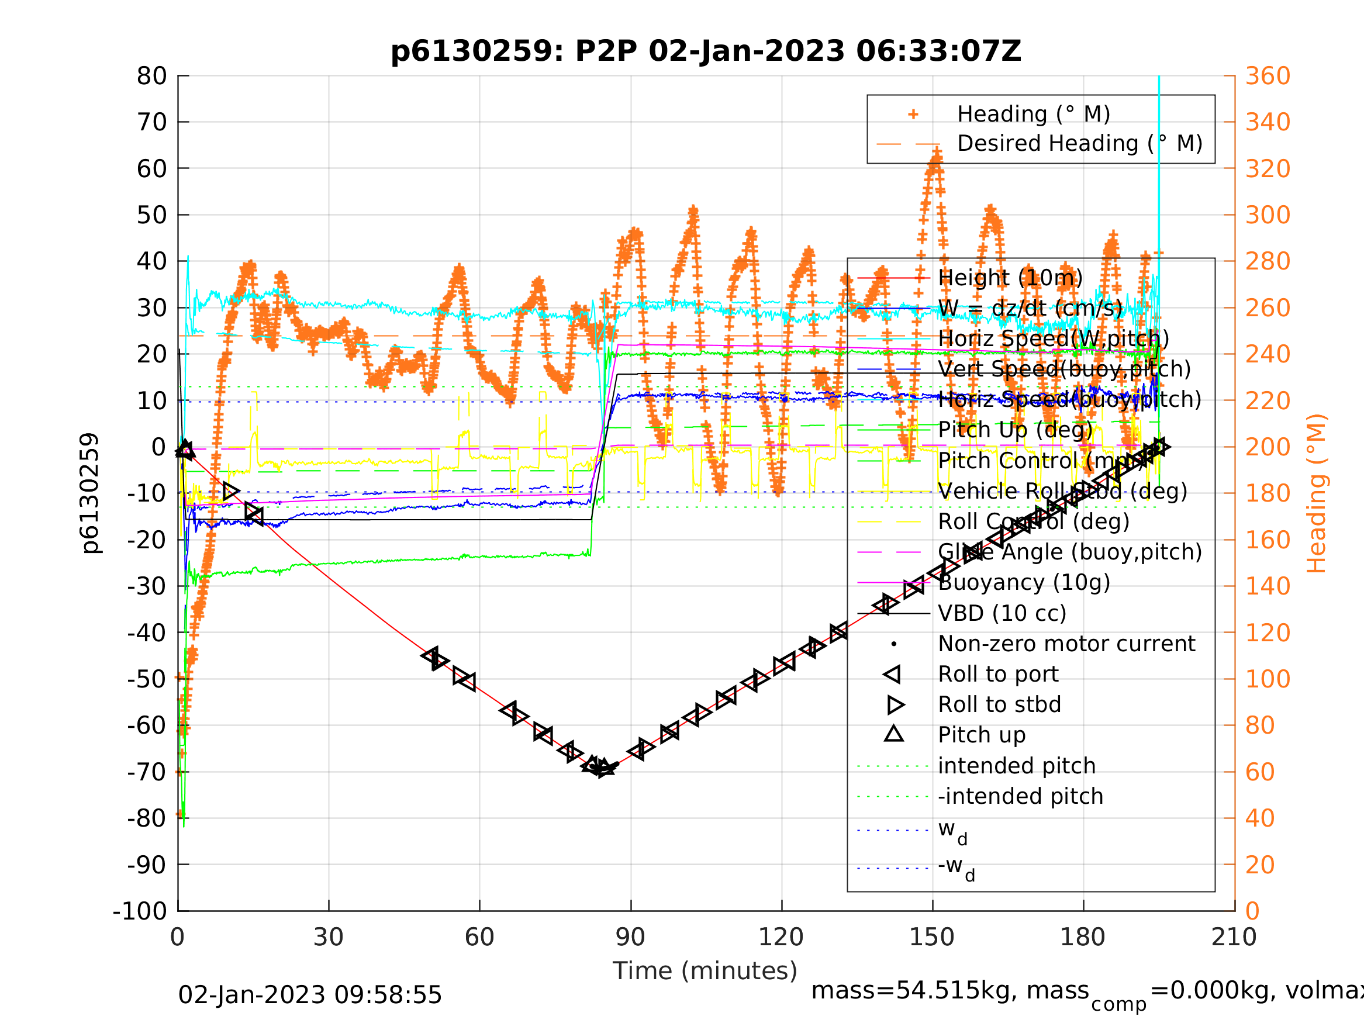
Task: Click the right axis tick label 360
Action: (x=1269, y=77)
